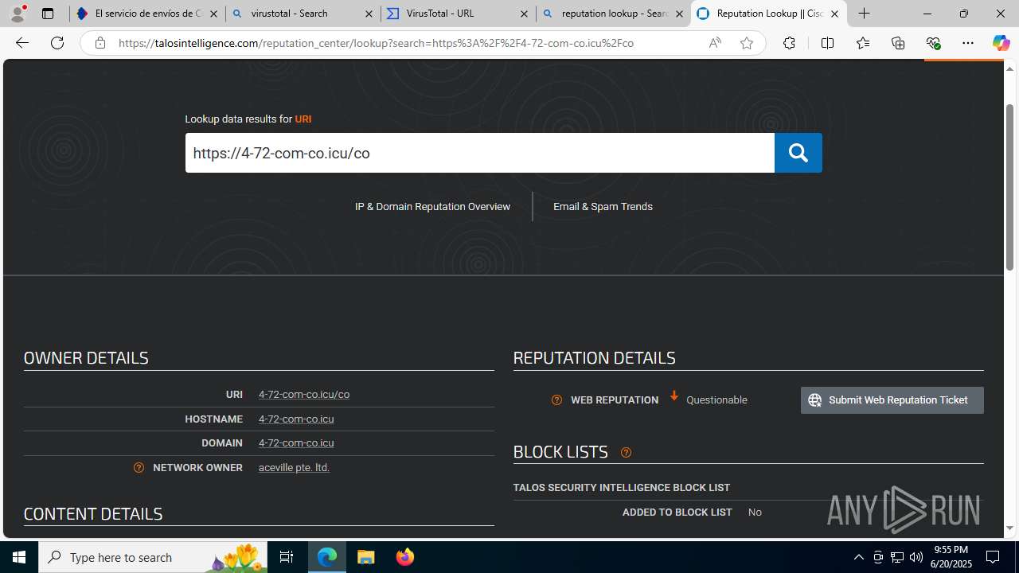Open the hostname 4-72-com-co.icu link
The width and height of the screenshot is (1019, 573).
pyautogui.click(x=296, y=419)
